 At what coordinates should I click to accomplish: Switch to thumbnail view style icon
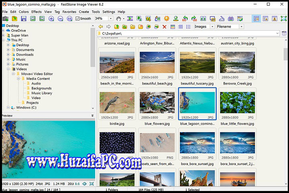(173, 27)
